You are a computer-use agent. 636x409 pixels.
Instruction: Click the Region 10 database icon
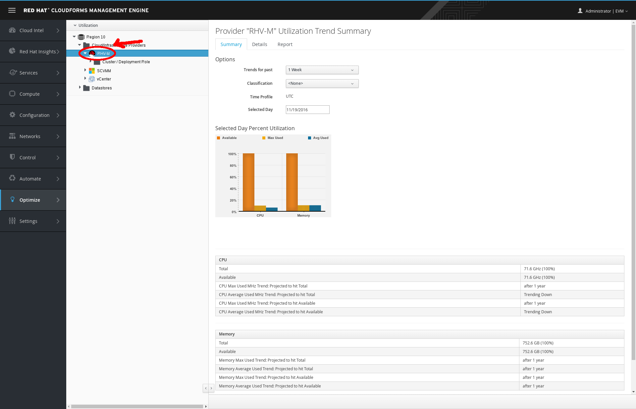[81, 37]
